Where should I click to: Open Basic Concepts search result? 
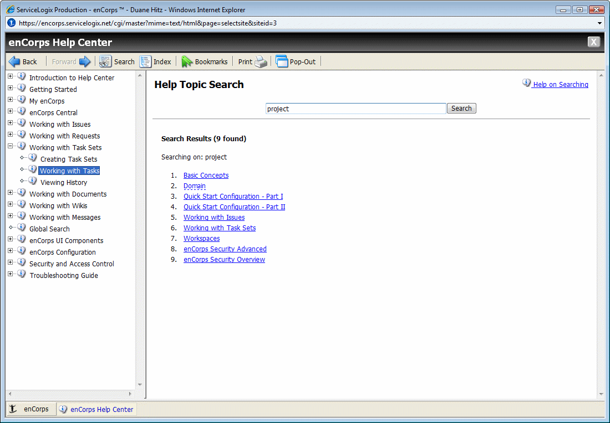[206, 175]
